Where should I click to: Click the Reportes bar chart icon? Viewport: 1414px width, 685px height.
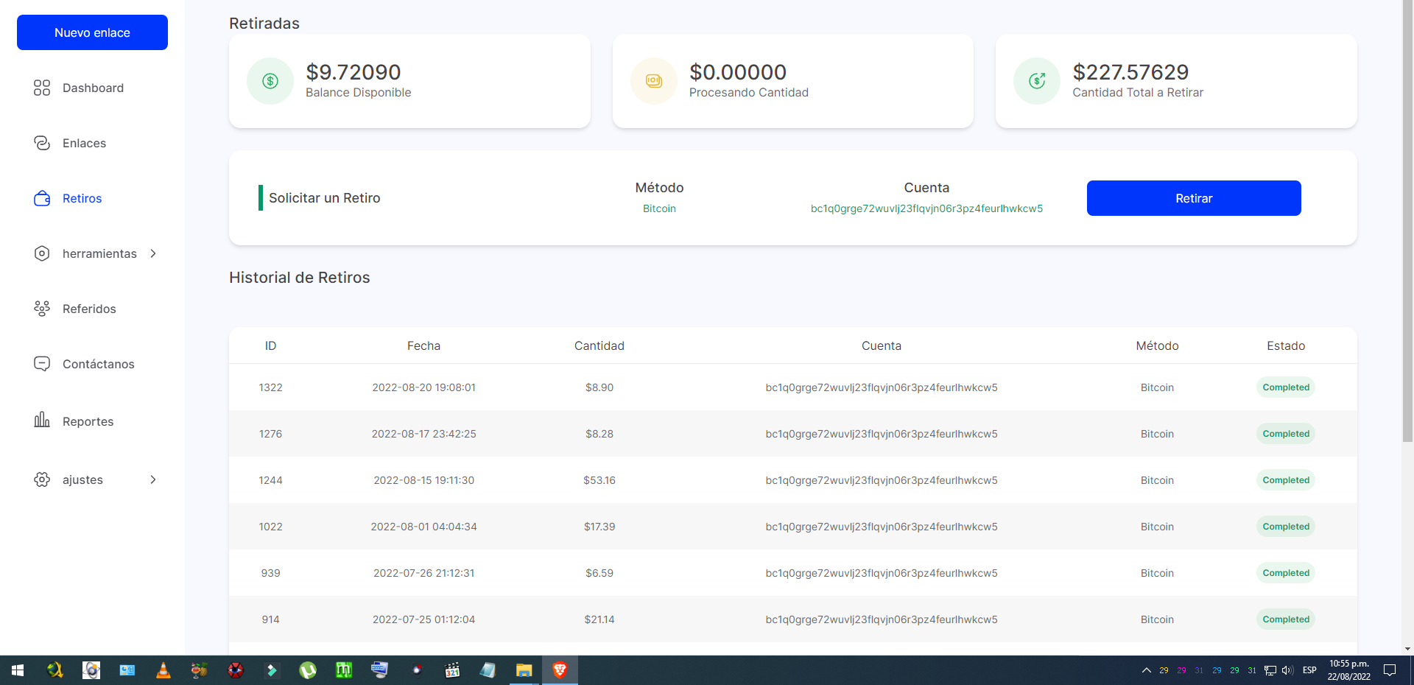pos(42,421)
